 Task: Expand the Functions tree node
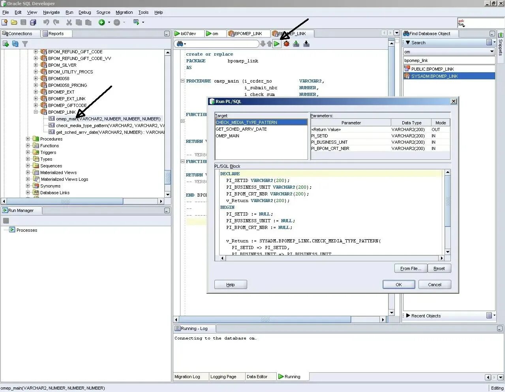tap(28, 145)
